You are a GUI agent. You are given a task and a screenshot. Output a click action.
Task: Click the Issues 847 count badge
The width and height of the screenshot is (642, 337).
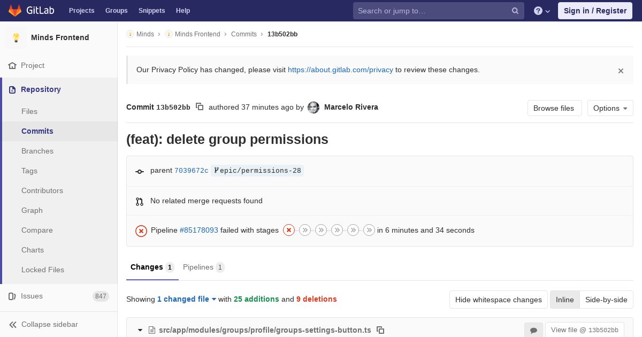click(101, 296)
